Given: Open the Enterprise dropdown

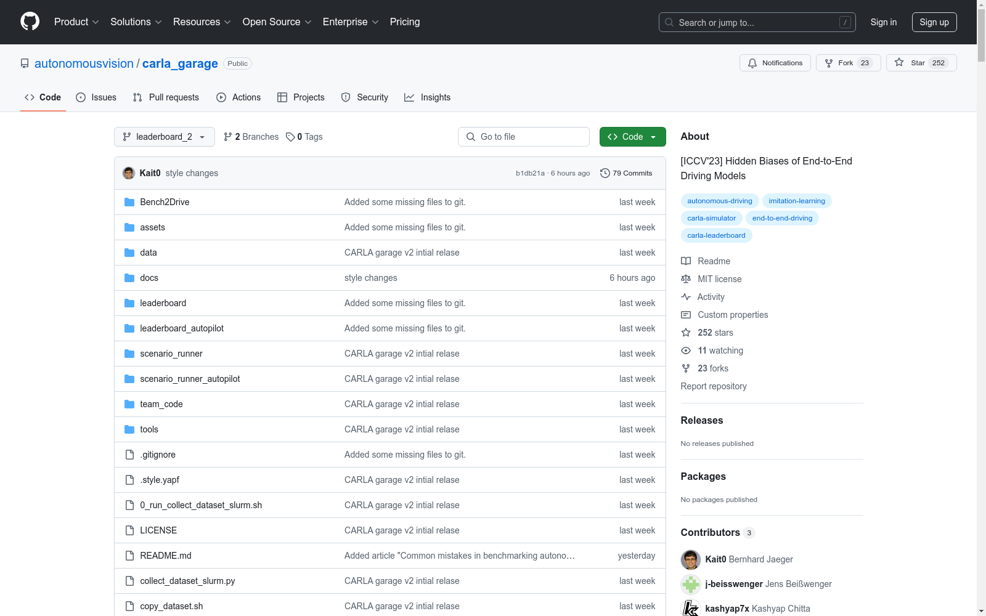Looking at the screenshot, I should [351, 22].
